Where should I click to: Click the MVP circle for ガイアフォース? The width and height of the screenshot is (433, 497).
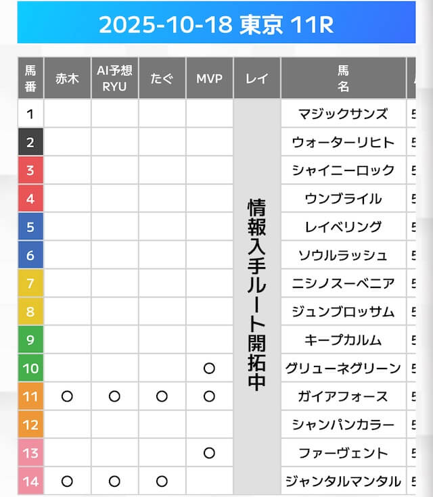tap(209, 397)
